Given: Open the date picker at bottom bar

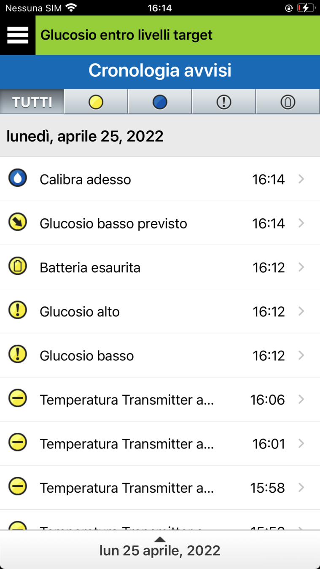Looking at the screenshot, I should pos(160,550).
